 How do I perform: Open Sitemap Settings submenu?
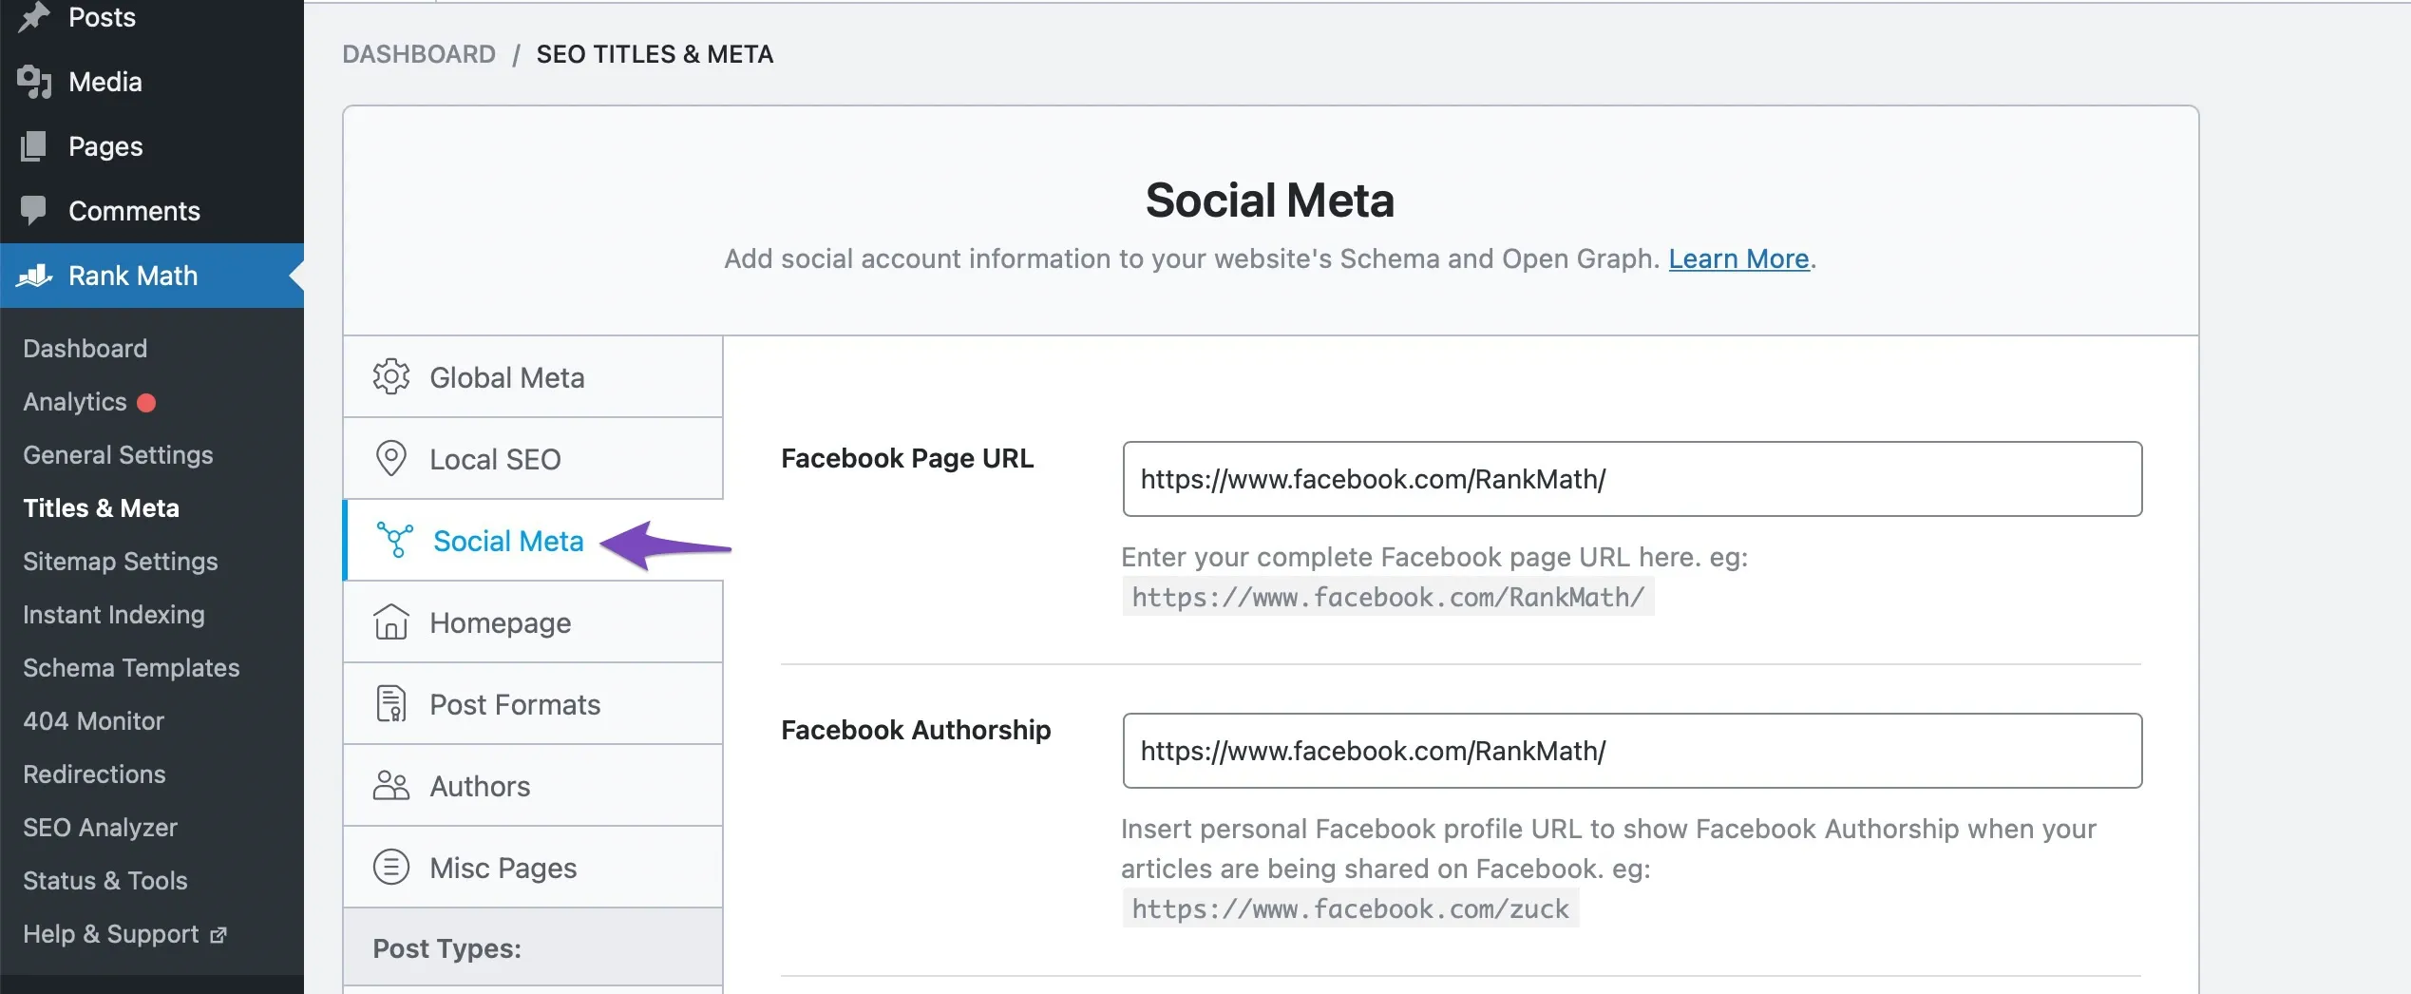click(x=120, y=562)
